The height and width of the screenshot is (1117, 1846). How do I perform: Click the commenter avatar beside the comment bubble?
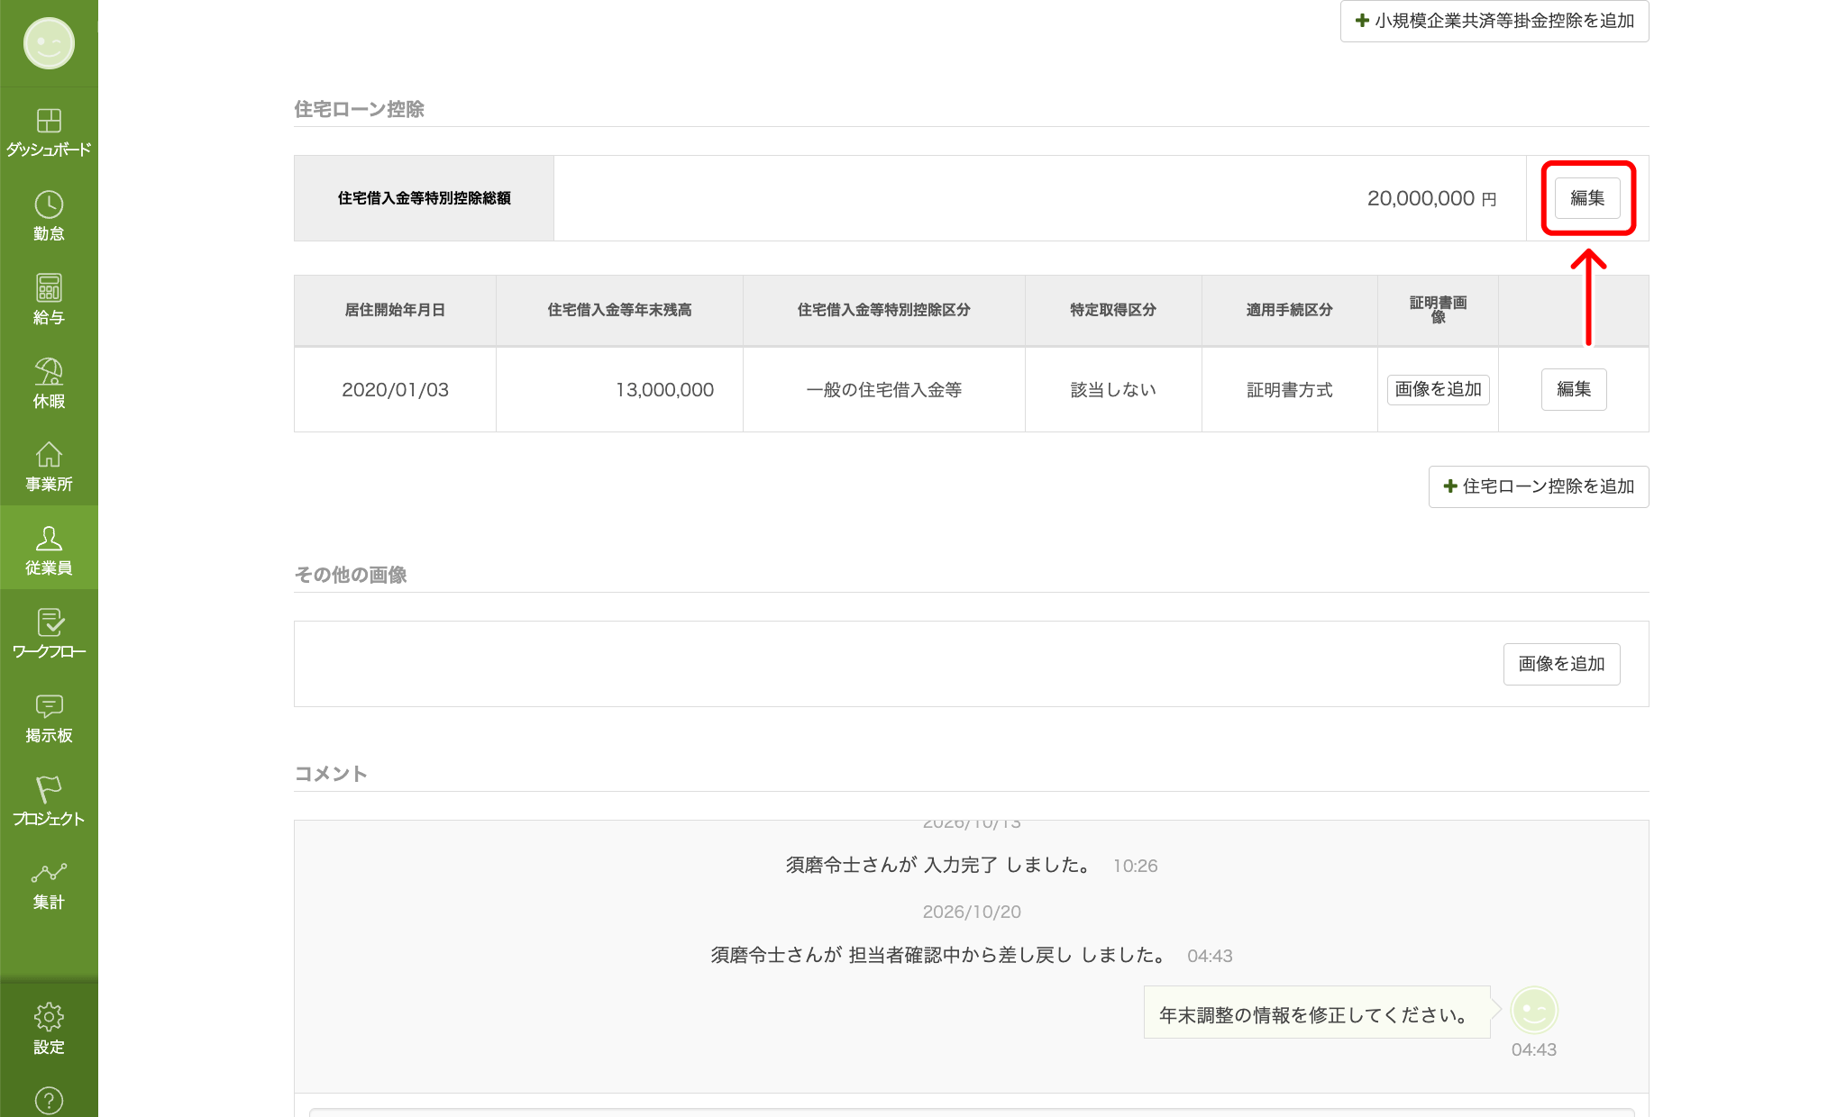(x=1534, y=1010)
